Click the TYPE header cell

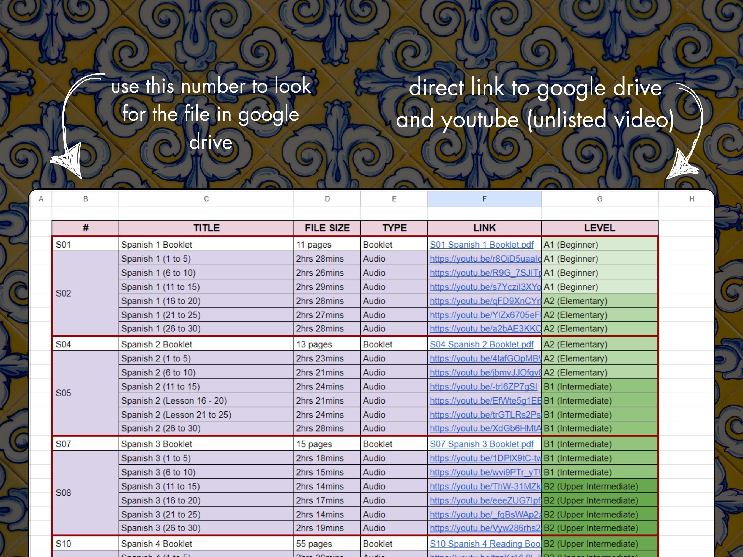pyautogui.click(x=394, y=228)
